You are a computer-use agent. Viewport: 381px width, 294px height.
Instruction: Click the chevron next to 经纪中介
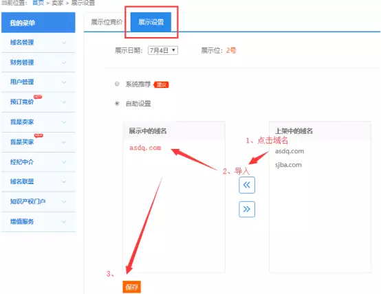pyautogui.click(x=64, y=162)
